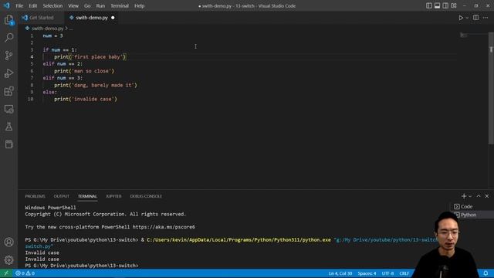
Task: Switch to the Get Started tab
Action: pyautogui.click(x=41, y=18)
